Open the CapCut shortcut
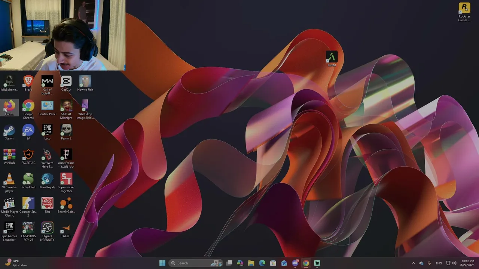This screenshot has width=479, height=269. pyautogui.click(x=66, y=84)
